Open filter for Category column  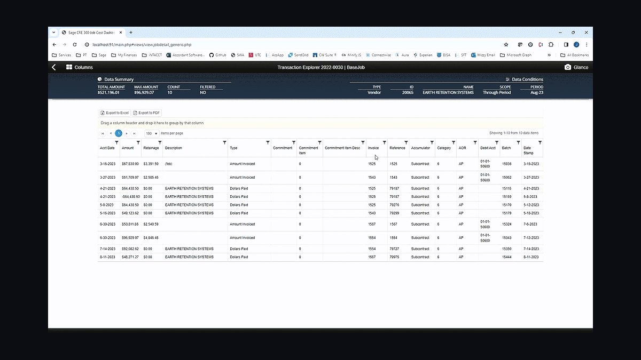click(454, 142)
